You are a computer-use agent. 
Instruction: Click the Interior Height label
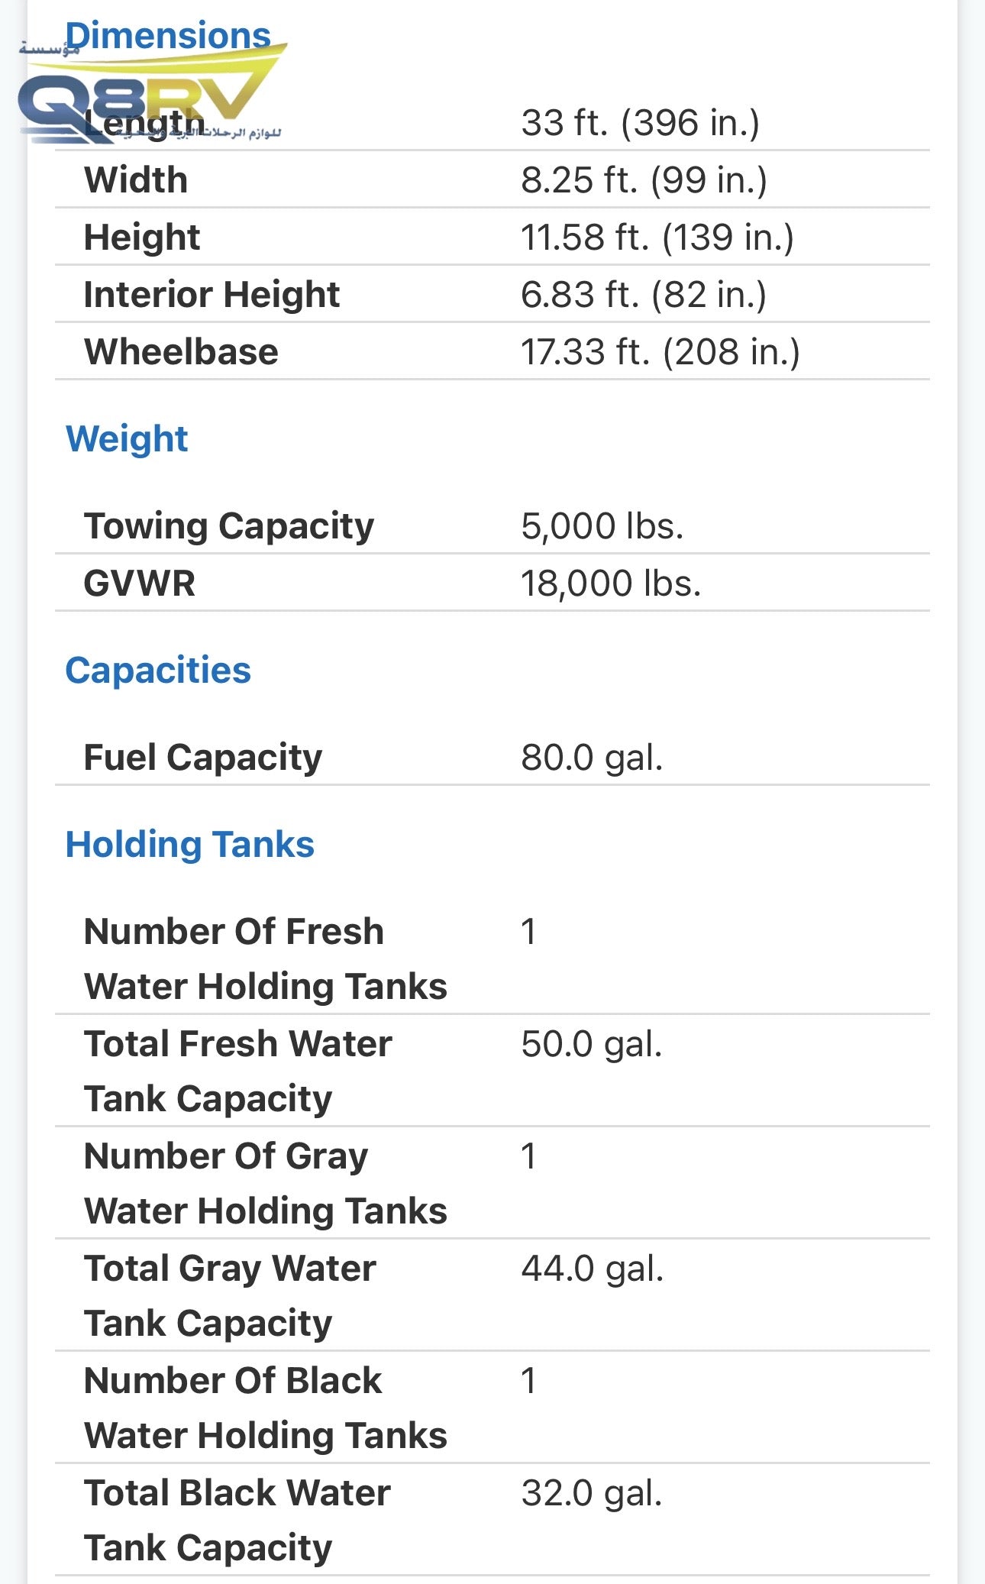coord(212,294)
